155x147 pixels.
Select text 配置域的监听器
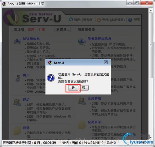tap(38, 48)
